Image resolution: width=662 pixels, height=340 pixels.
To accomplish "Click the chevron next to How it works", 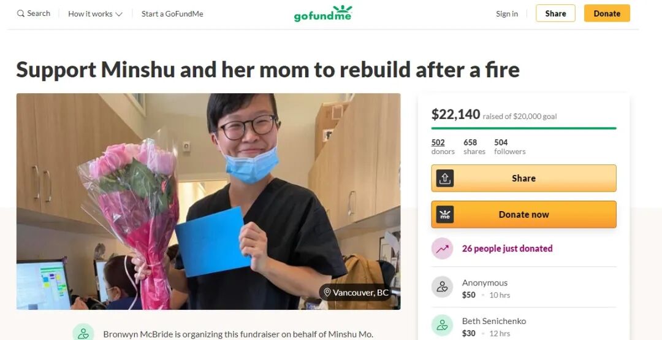I will pyautogui.click(x=119, y=14).
